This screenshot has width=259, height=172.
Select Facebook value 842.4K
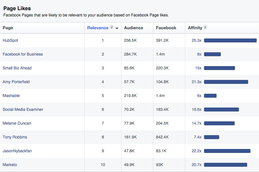point(162,137)
